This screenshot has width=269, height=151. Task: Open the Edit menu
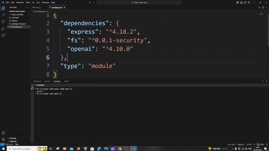click(x=13, y=3)
